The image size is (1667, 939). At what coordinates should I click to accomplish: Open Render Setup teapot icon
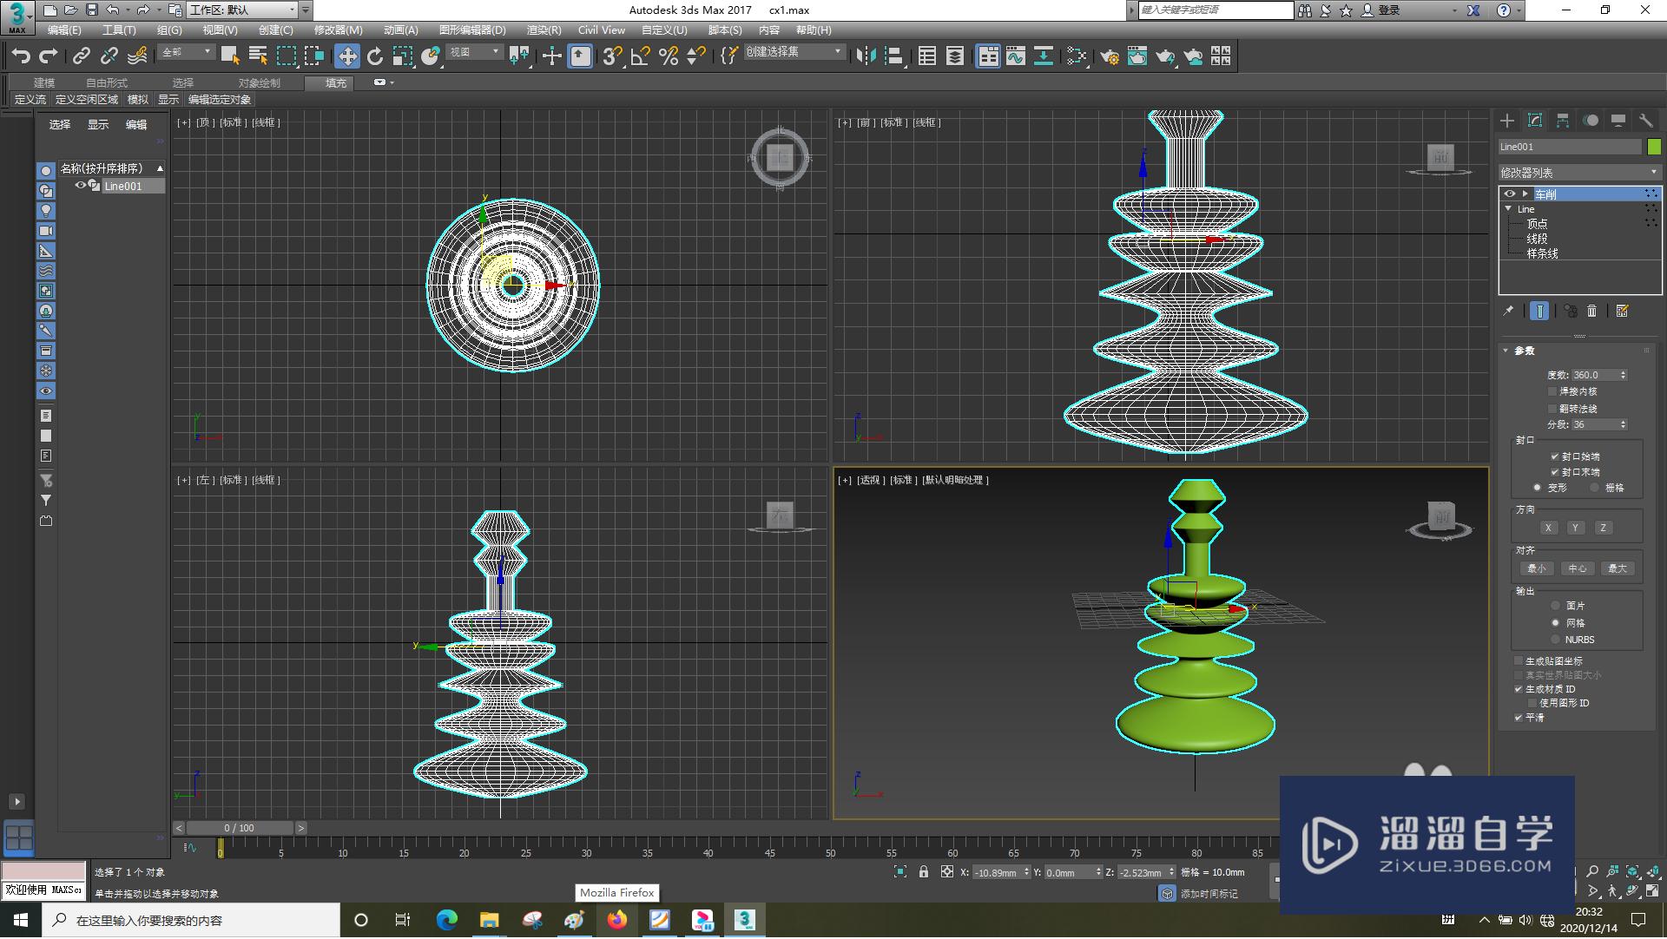point(1109,56)
